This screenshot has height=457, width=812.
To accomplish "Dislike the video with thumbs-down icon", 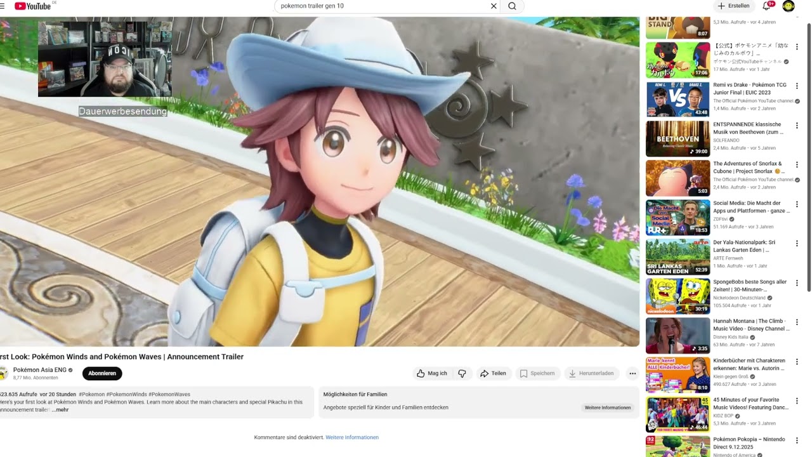I will [462, 373].
